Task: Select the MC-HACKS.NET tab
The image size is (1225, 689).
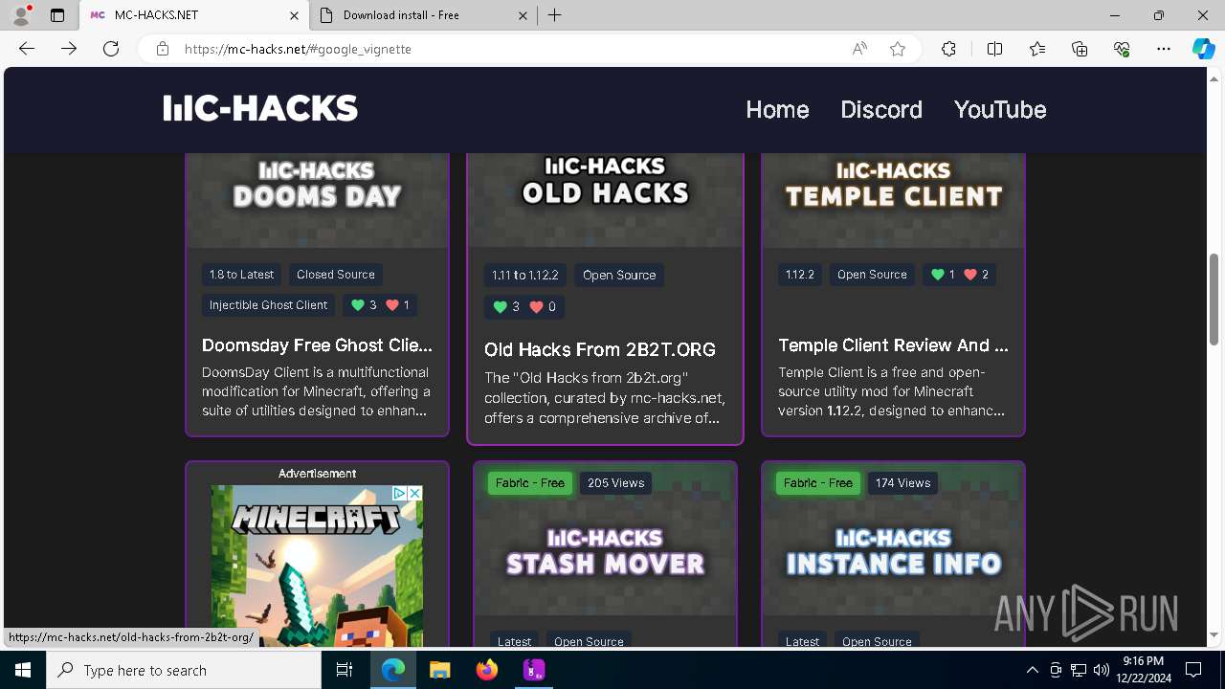Action: 194,15
